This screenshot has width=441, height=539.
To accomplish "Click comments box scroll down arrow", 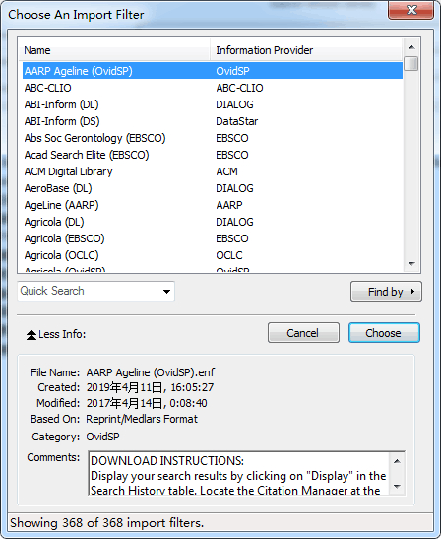I will [x=397, y=486].
